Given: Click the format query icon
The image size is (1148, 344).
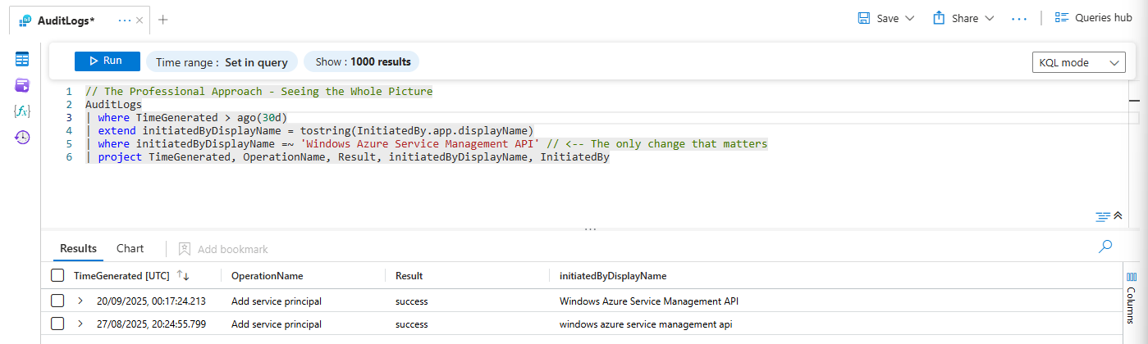Looking at the screenshot, I should 1102,216.
